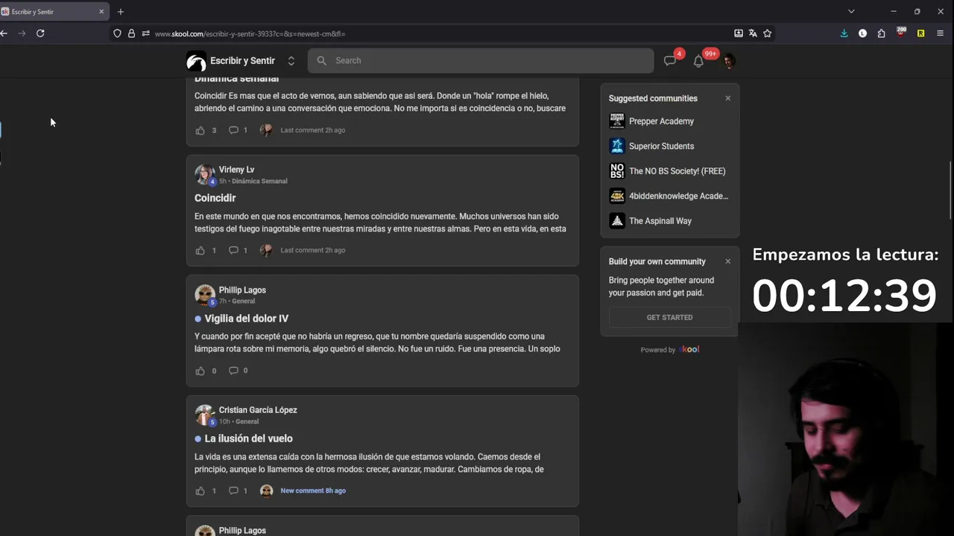Open The NO BS Society! (FREE) community

tap(677, 171)
